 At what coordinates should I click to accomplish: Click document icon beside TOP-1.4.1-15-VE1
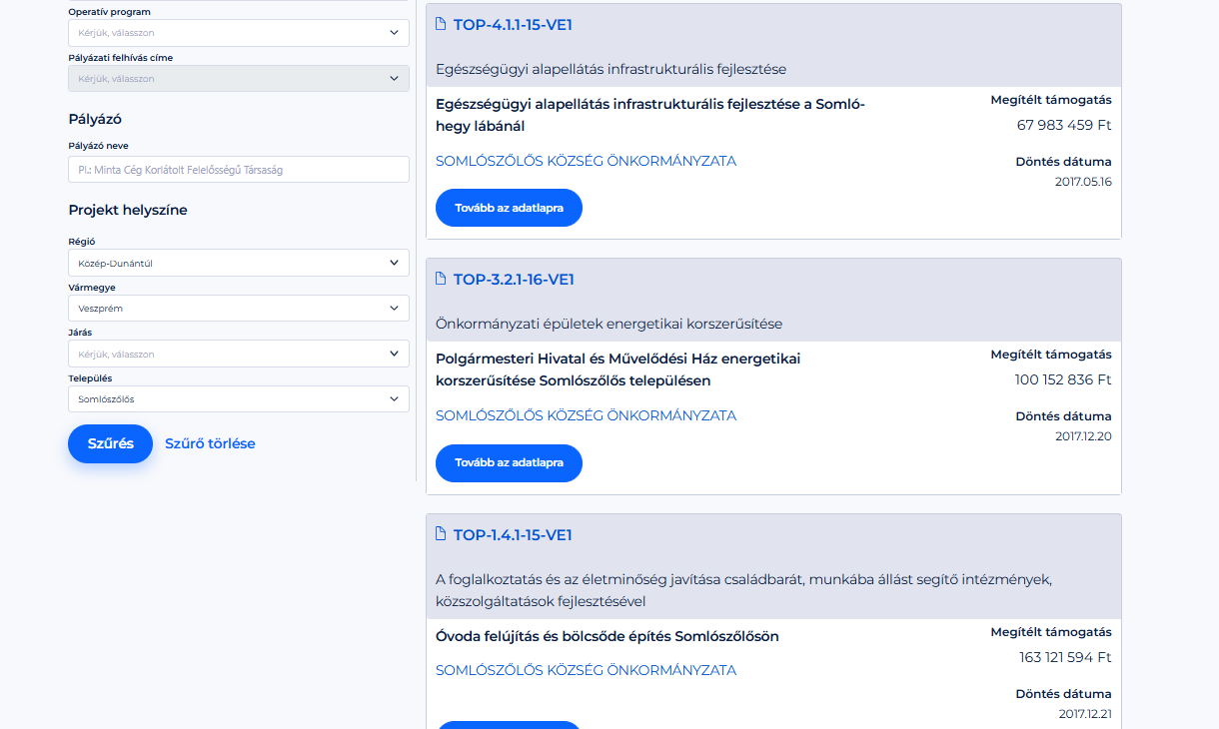441,534
